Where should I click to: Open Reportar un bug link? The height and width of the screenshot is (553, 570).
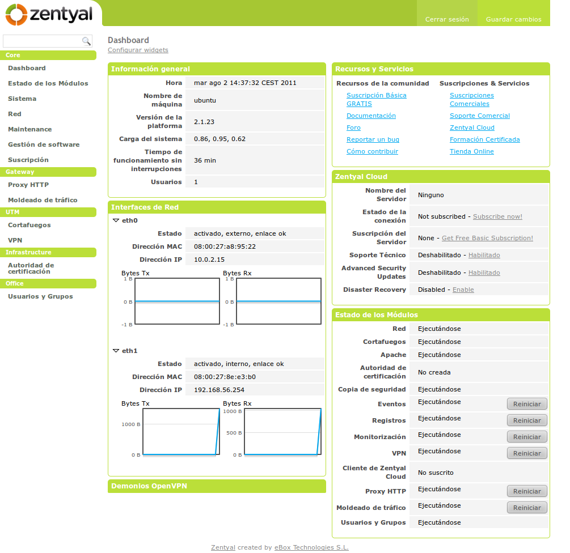[x=373, y=139]
